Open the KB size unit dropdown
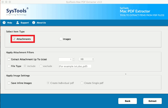 (86, 59)
